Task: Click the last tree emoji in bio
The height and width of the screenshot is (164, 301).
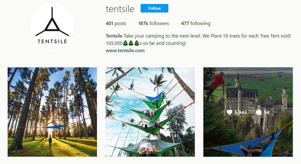Action: point(137,43)
